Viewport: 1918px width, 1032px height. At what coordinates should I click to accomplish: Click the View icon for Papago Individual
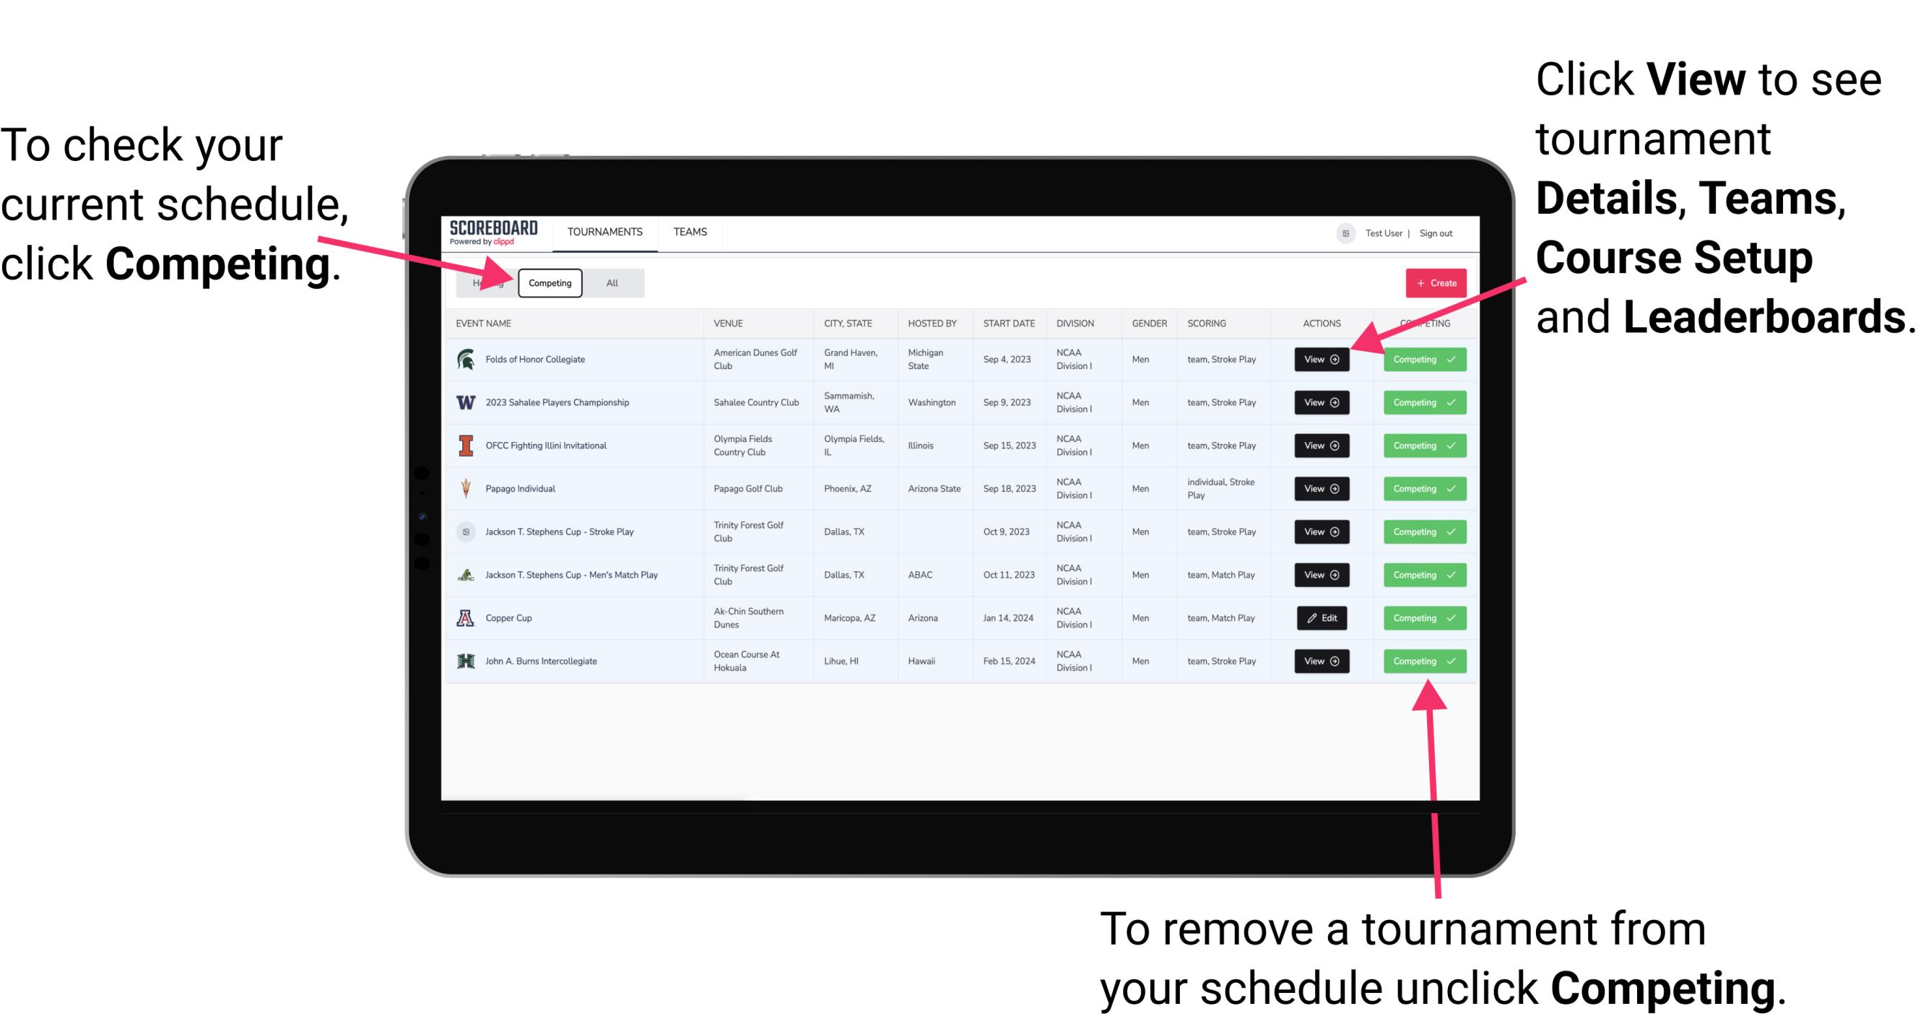pos(1321,488)
